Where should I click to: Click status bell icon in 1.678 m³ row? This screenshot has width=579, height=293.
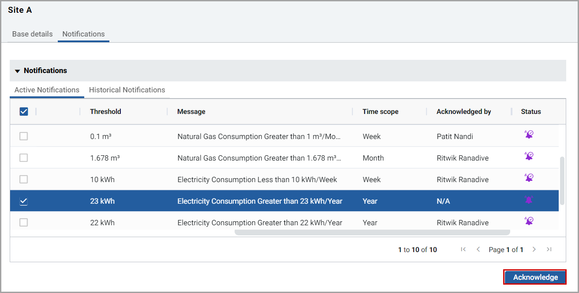(529, 156)
